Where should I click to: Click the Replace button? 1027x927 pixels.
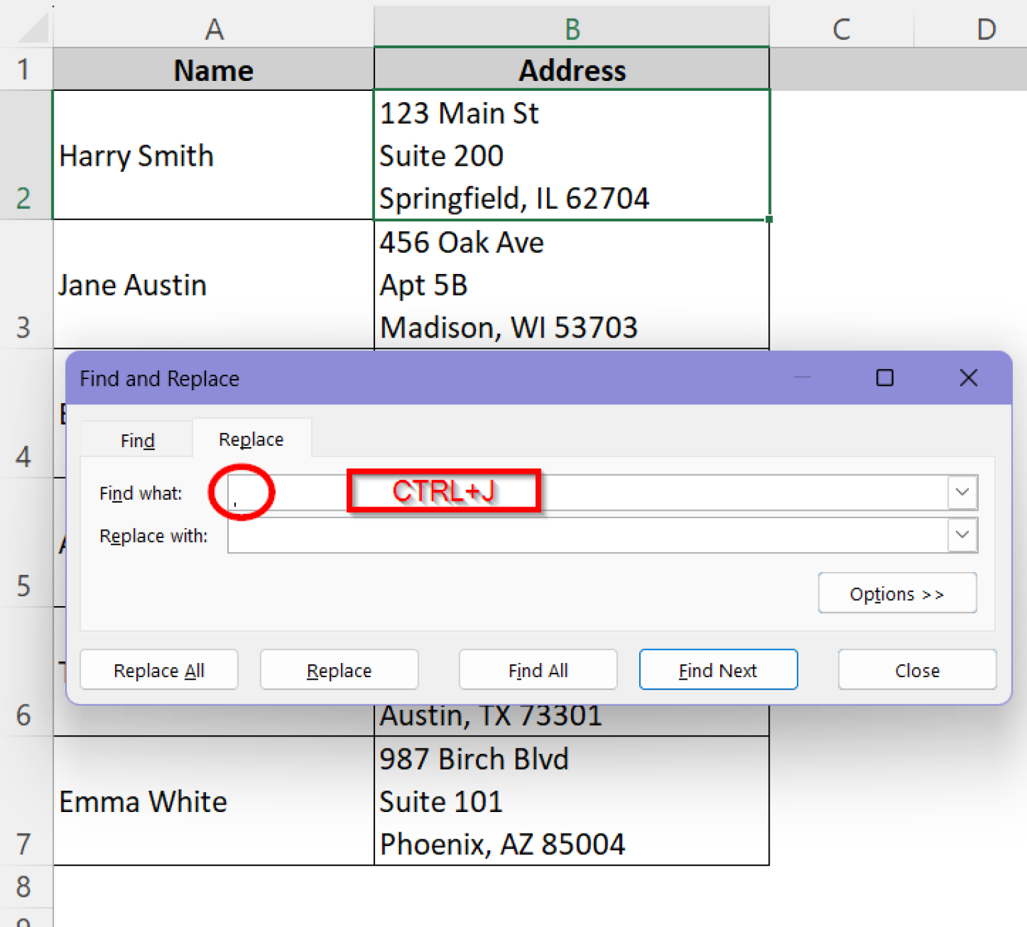pyautogui.click(x=339, y=670)
